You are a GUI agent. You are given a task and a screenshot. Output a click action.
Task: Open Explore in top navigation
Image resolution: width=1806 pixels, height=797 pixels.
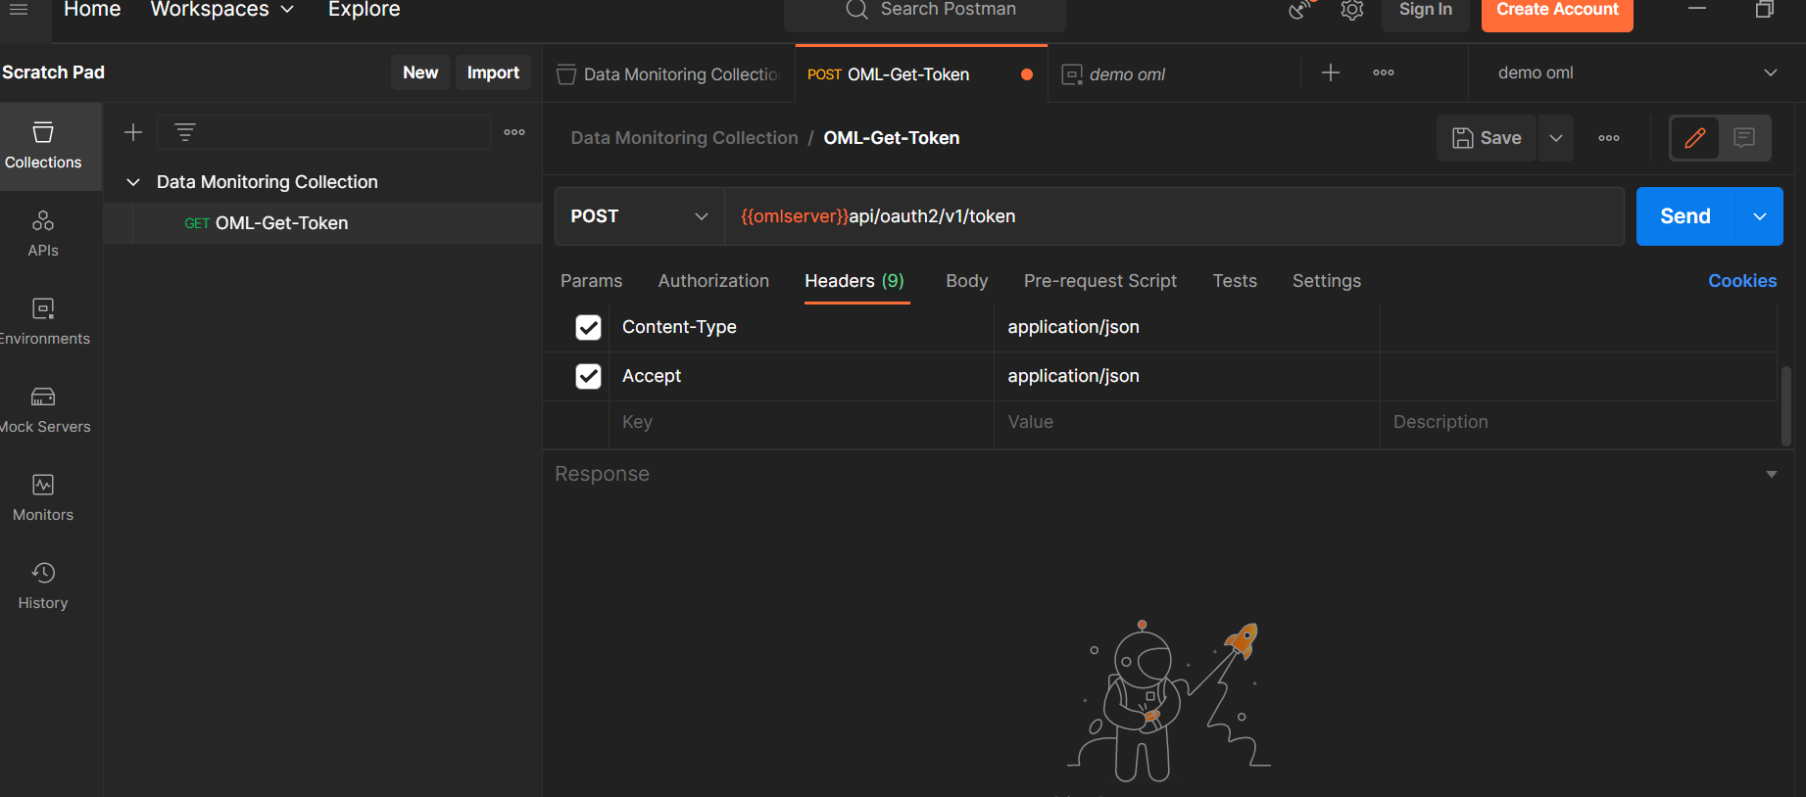pyautogui.click(x=364, y=10)
